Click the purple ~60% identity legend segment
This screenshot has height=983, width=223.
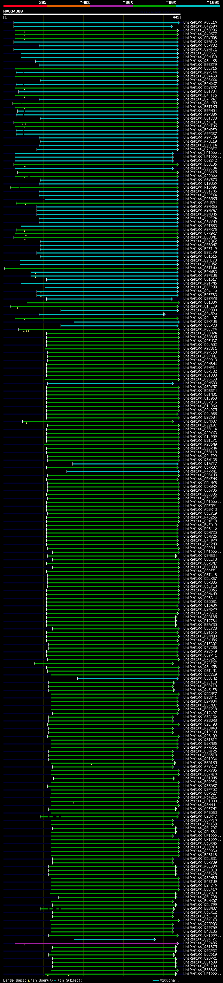(112, 6)
